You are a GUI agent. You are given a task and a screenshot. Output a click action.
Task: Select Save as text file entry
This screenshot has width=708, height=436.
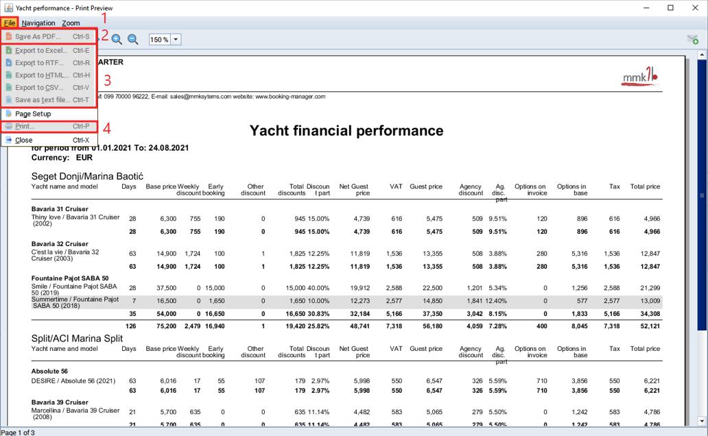click(x=49, y=100)
